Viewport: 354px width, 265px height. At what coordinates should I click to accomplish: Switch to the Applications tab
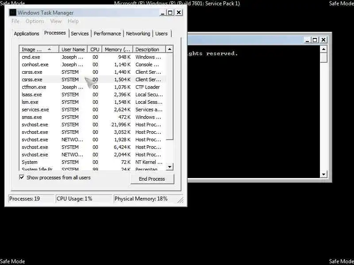(x=27, y=34)
